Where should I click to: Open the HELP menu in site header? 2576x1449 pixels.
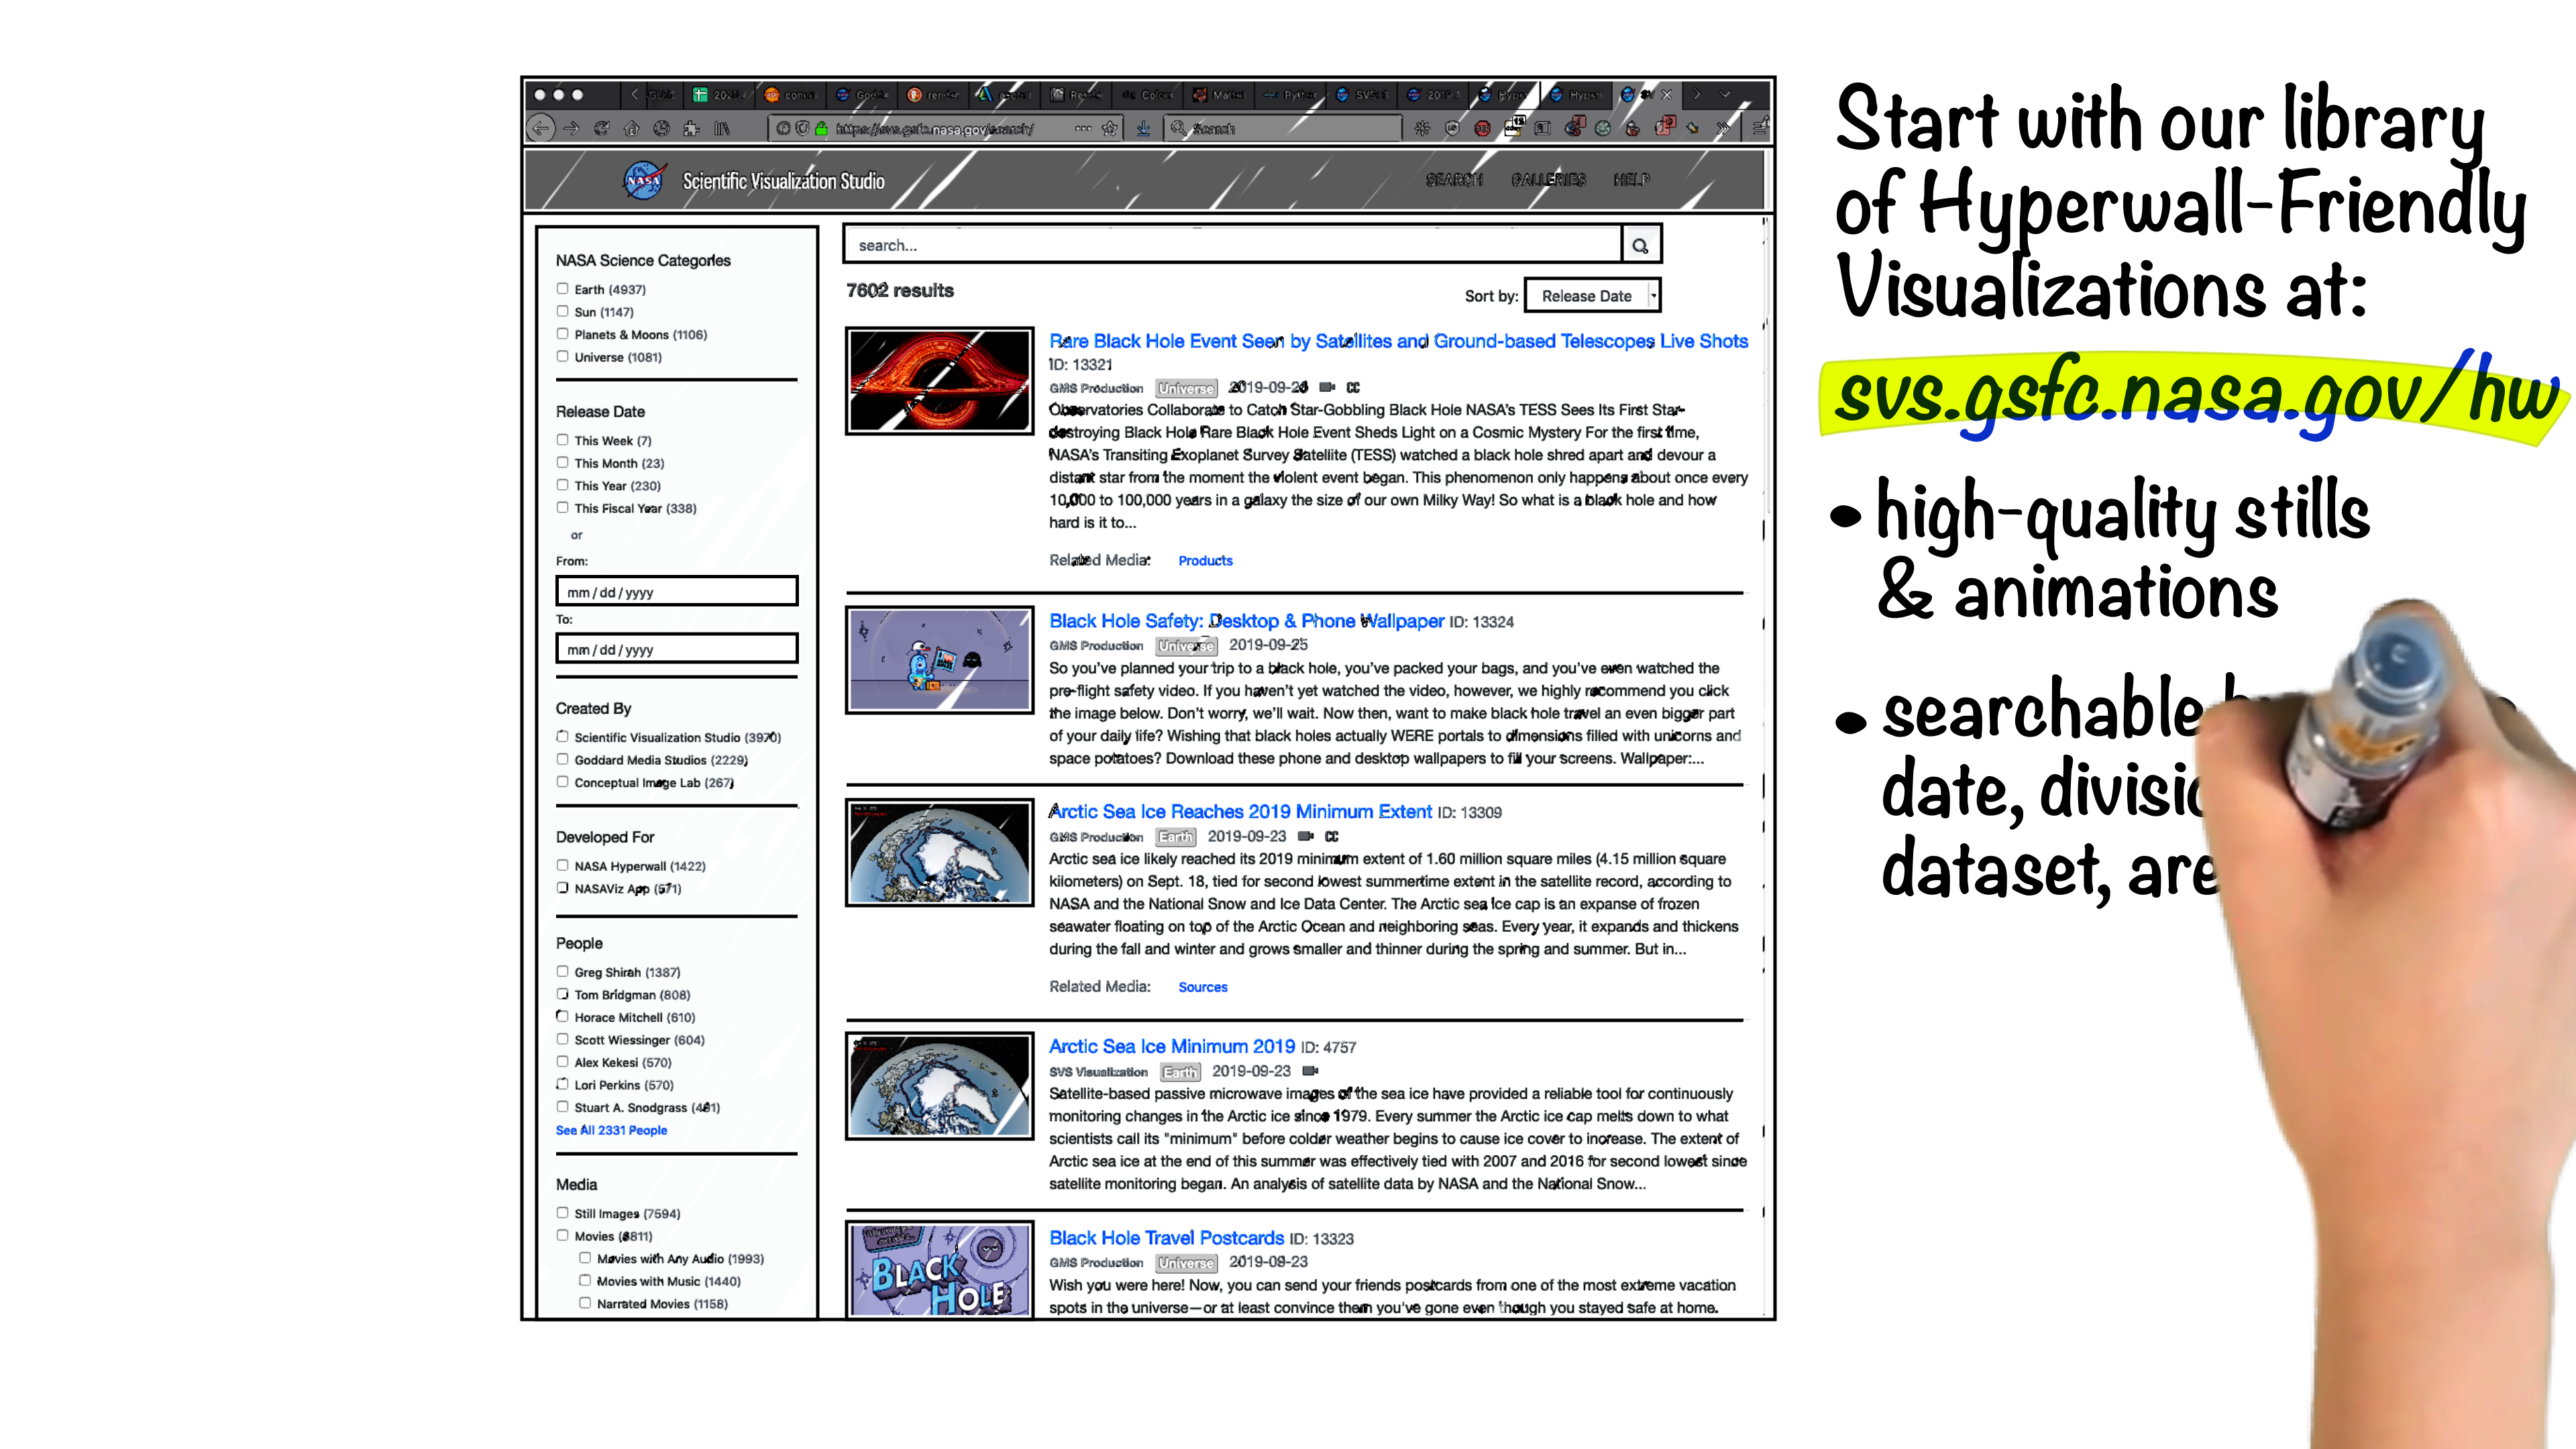1631,180
